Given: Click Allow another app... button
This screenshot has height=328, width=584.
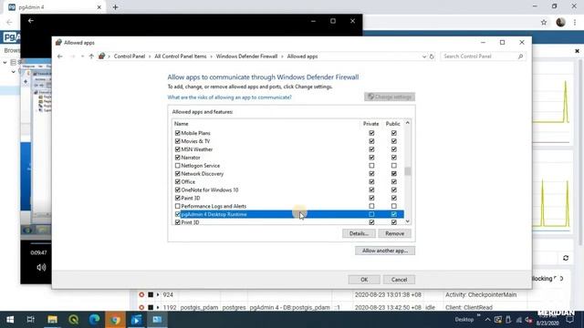Looking at the screenshot, I should click(385, 251).
